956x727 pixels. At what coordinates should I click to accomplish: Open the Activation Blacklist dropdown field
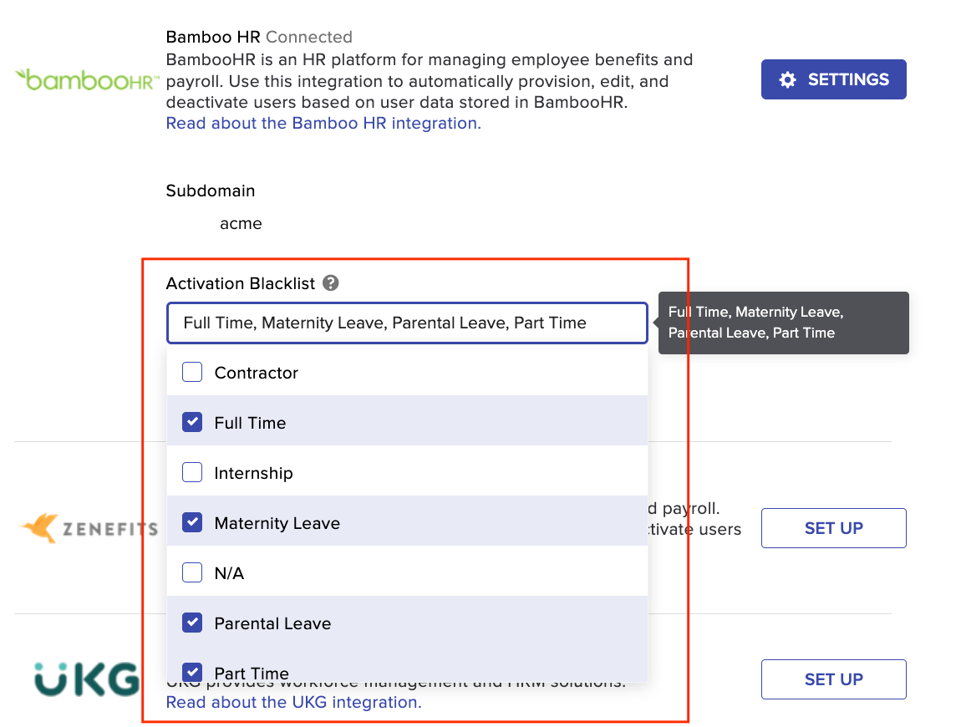[407, 323]
